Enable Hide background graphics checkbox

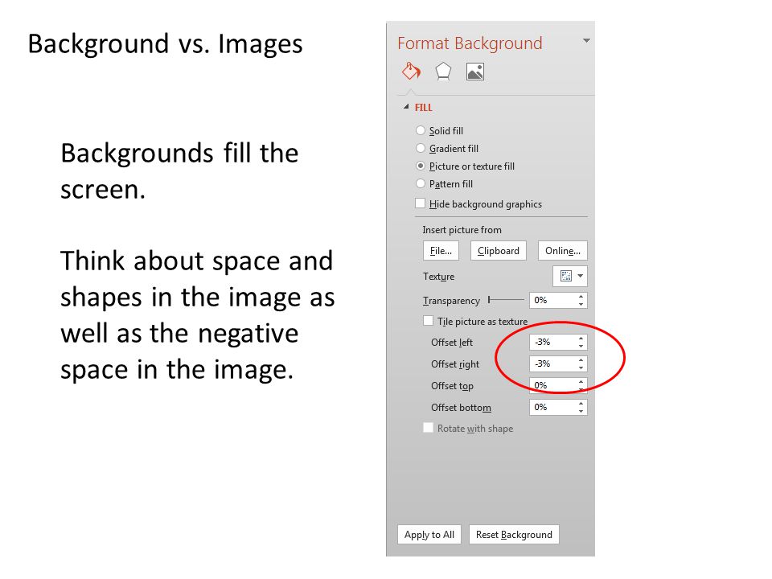coord(420,203)
